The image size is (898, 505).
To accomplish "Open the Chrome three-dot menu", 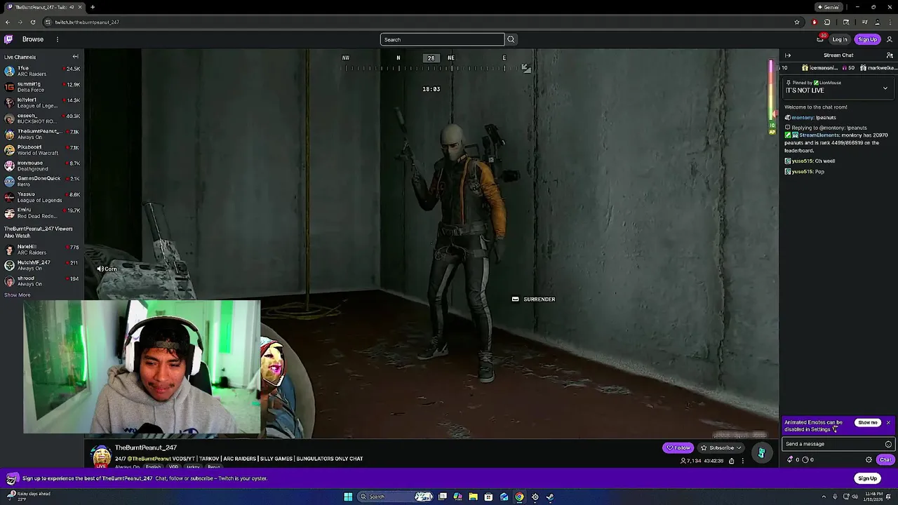I will 890,22.
